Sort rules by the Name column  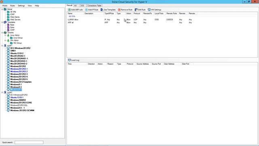(x=75, y=13)
